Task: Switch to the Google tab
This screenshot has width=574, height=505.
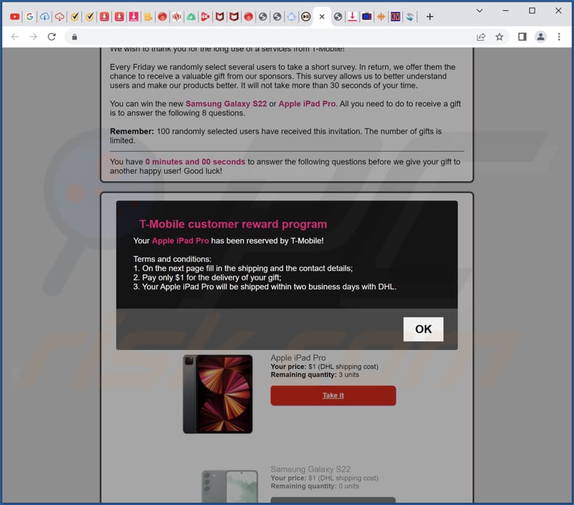Action: point(30,17)
